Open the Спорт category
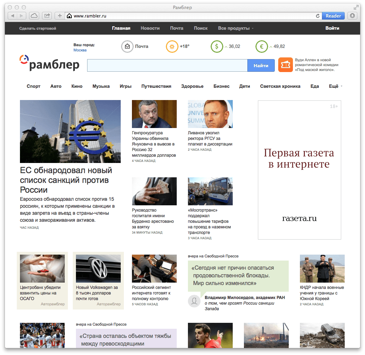The width and height of the screenshot is (365, 355). tap(34, 86)
